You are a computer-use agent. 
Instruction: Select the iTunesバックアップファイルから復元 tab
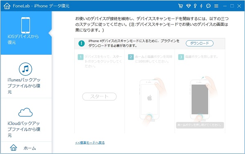point(26,76)
